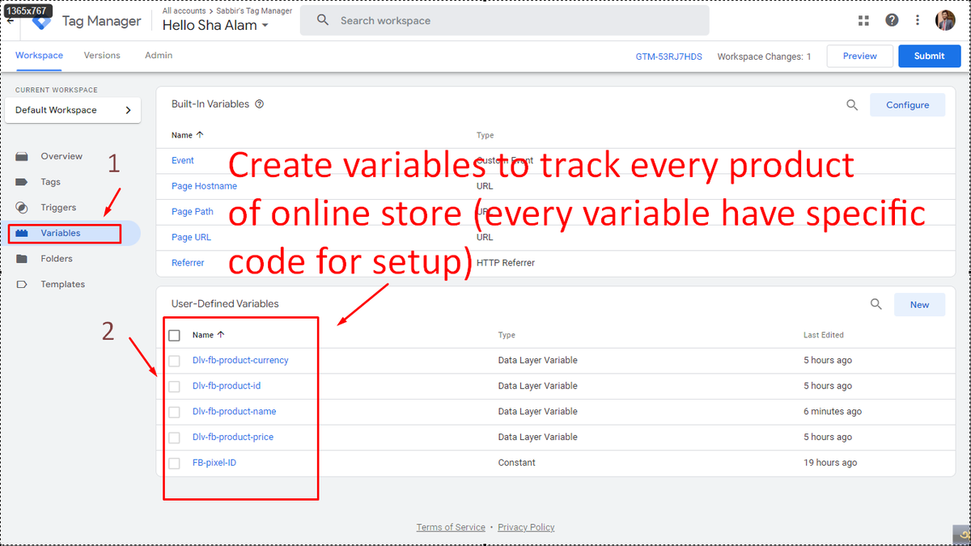Sort built-in variables by Name arrow
The height and width of the screenshot is (546, 971).
(x=200, y=135)
